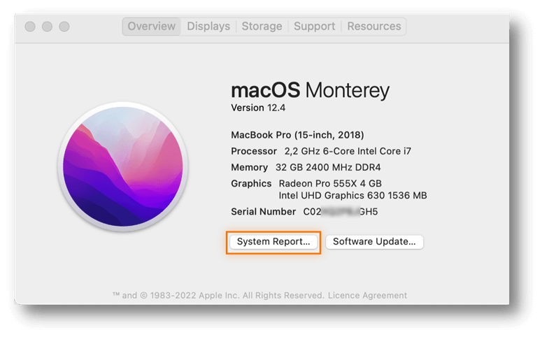
Task: Click the Memory label
Action: [249, 167]
